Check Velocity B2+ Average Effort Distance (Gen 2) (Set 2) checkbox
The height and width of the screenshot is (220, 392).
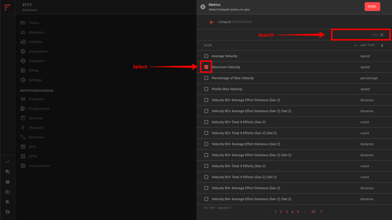click(x=206, y=111)
